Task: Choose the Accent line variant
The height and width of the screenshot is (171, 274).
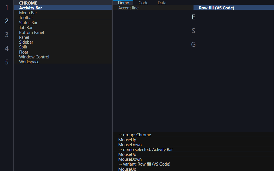Action: [x=153, y=8]
